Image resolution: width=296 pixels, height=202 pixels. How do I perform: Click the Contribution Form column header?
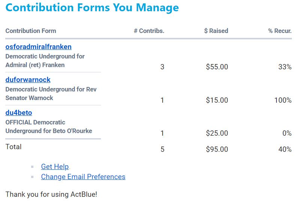31,31
